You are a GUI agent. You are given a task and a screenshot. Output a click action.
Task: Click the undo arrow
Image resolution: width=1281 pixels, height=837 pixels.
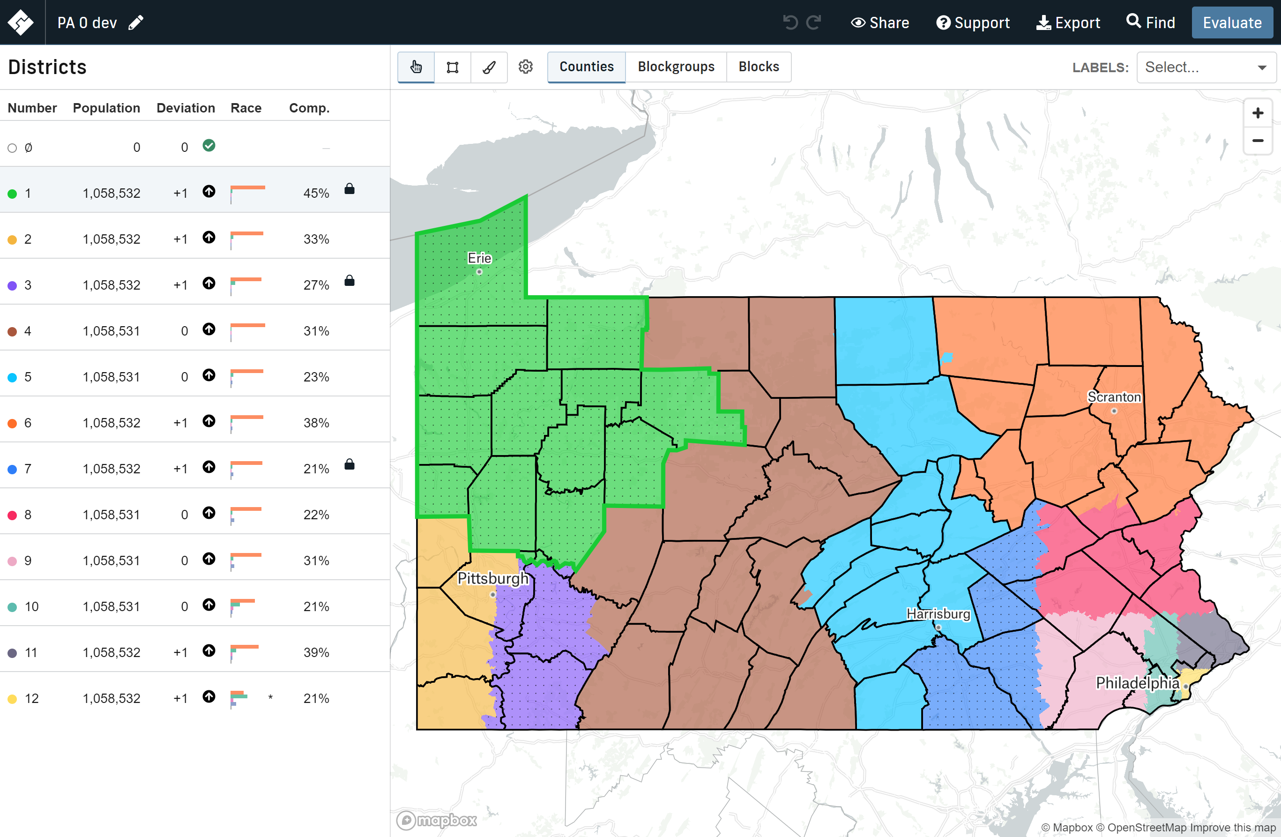pos(790,22)
